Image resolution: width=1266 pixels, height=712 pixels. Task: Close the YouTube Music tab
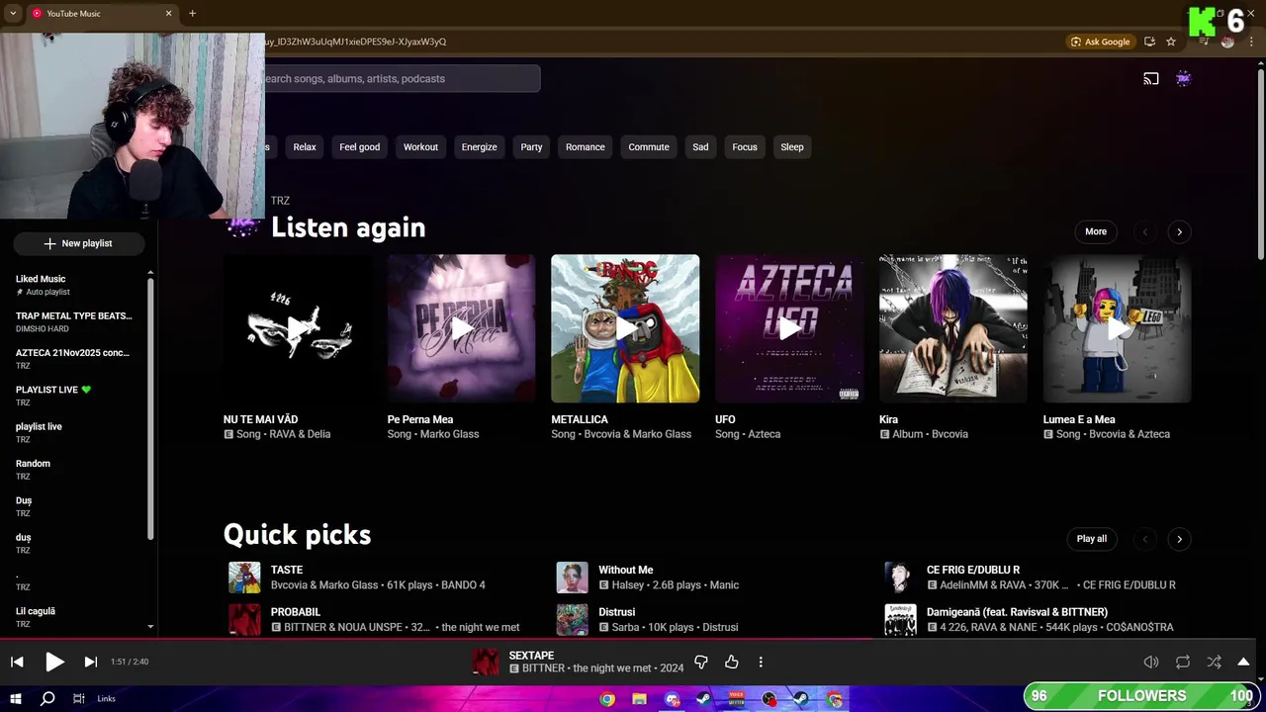tap(168, 13)
